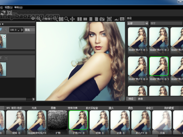Click the fit-to-window icon in top toolbar
The width and height of the screenshot is (183, 137).
tap(109, 19)
